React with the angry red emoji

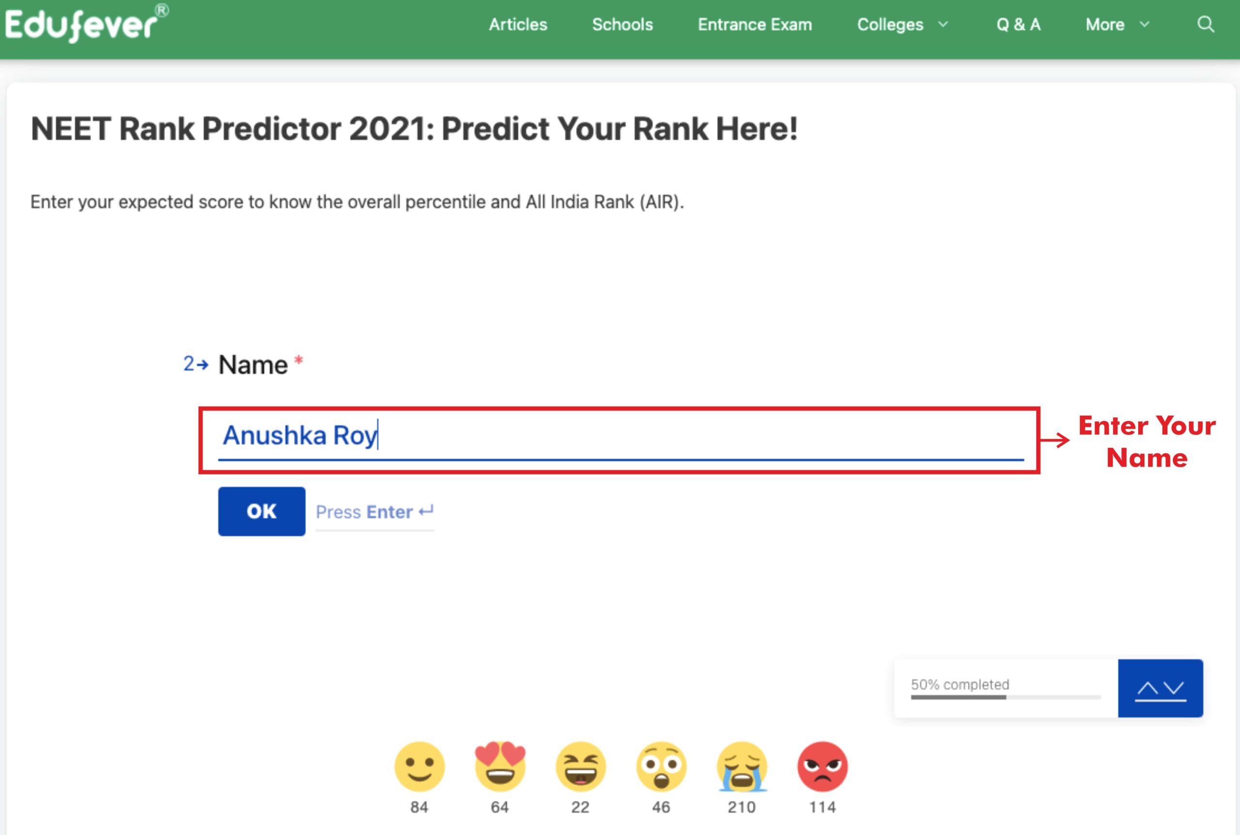coord(822,766)
